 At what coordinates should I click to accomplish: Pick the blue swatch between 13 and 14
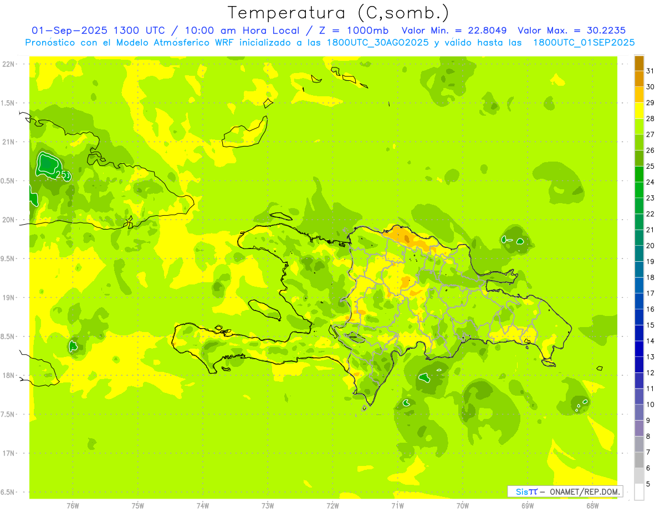(639, 349)
